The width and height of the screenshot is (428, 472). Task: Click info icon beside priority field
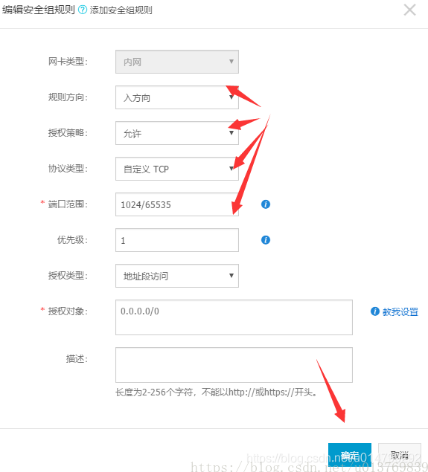pos(266,240)
